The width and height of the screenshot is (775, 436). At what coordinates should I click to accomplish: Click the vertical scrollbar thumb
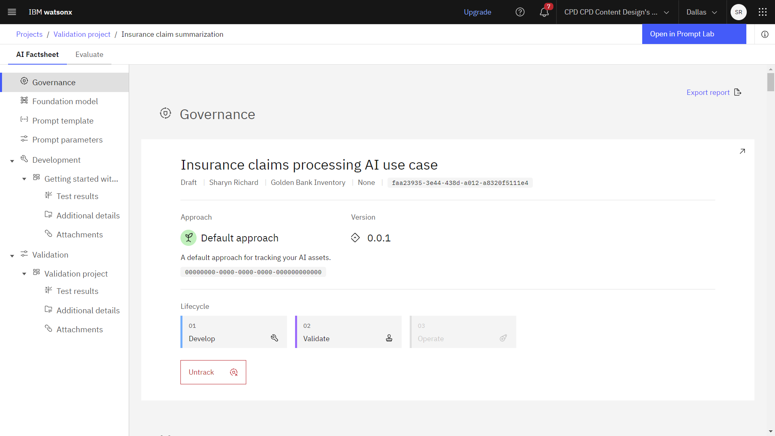pyautogui.click(x=771, y=82)
